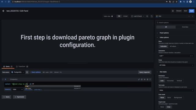Click the Stat visualization icon

pyautogui.click(x=157, y=16)
